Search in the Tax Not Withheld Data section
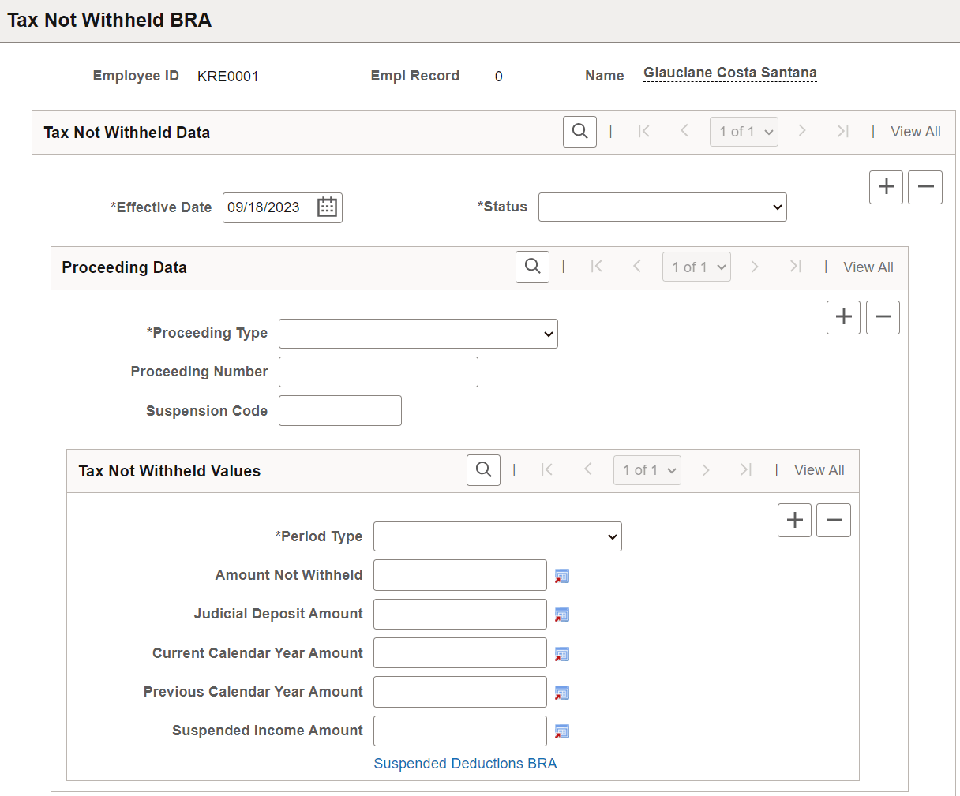The height and width of the screenshot is (796, 960). click(579, 132)
